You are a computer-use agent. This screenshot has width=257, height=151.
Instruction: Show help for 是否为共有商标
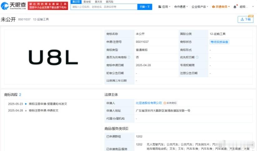[x=129, y=57]
